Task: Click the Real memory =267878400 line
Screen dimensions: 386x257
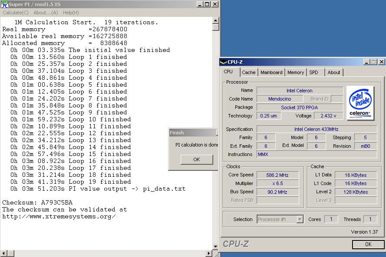Action: (x=65, y=29)
